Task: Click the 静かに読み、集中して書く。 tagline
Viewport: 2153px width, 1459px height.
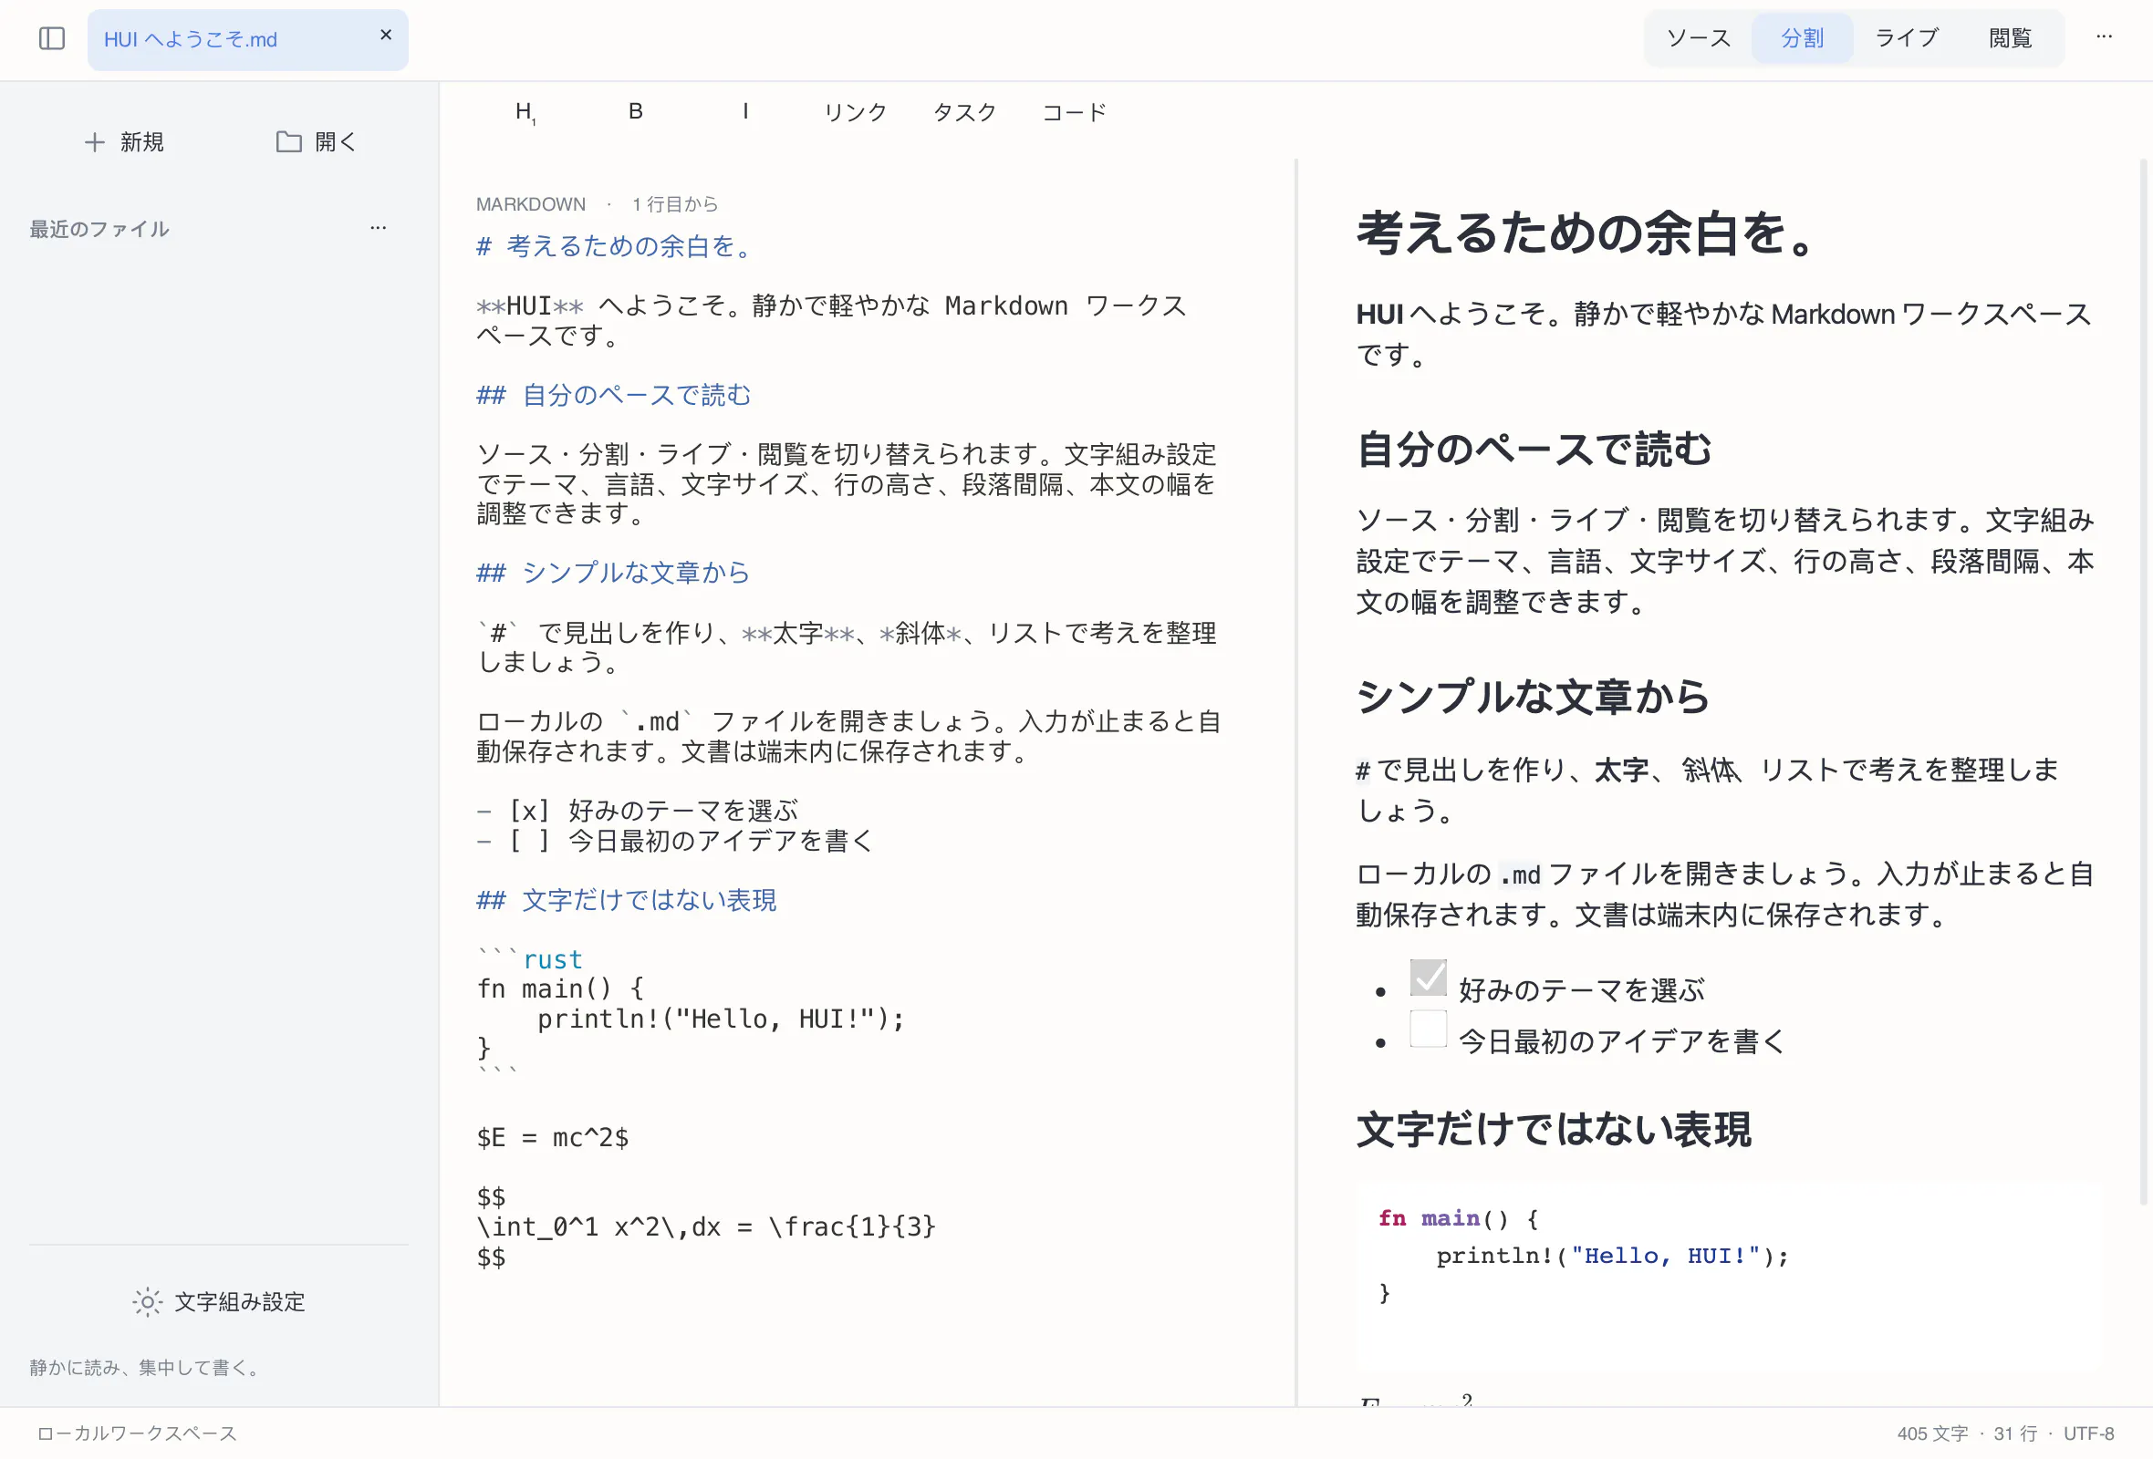Action: [x=146, y=1367]
